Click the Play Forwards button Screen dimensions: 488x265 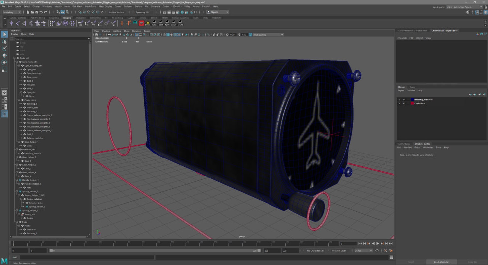(378, 243)
